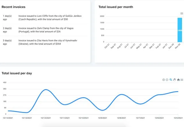
Task: Click the 10/9/2021 axis label
Action: [102, 118]
